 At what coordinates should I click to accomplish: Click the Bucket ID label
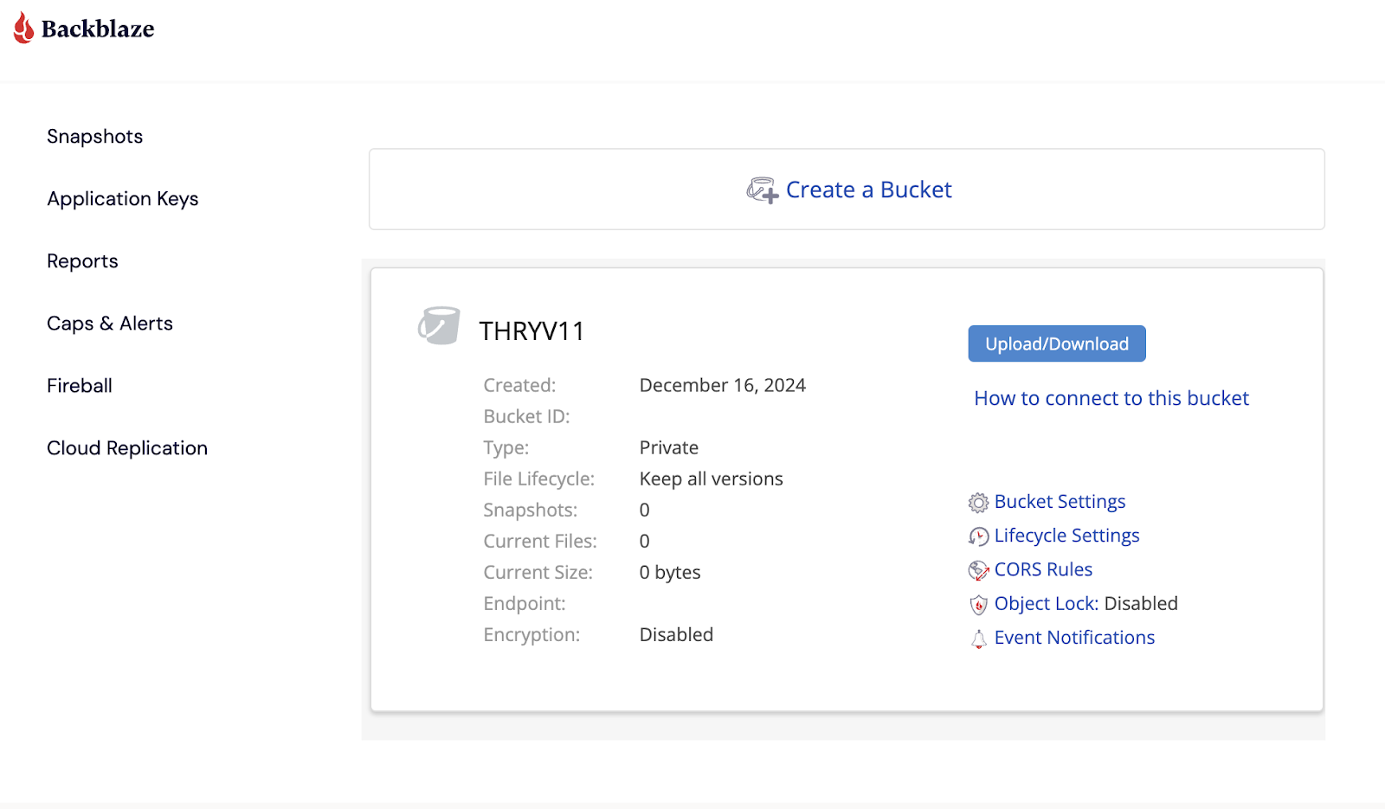tap(526, 416)
